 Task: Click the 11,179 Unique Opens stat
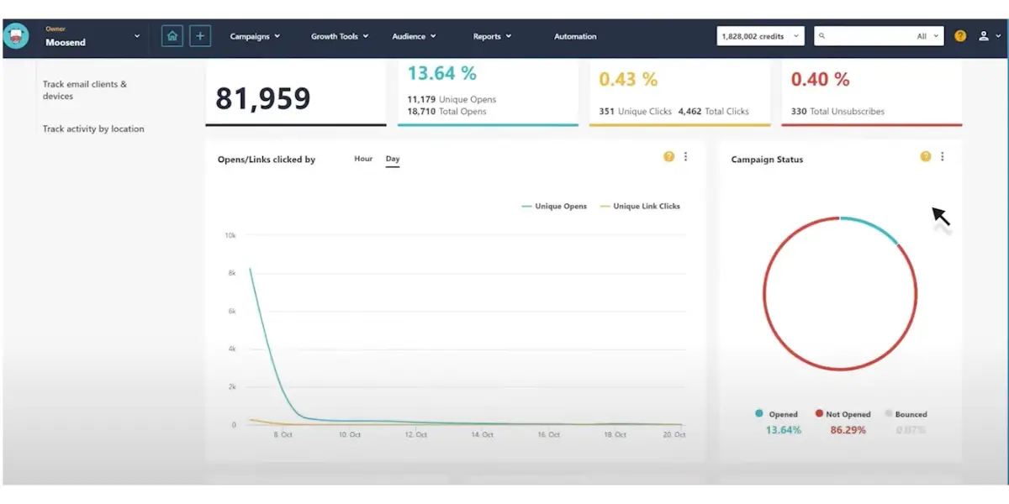(452, 99)
